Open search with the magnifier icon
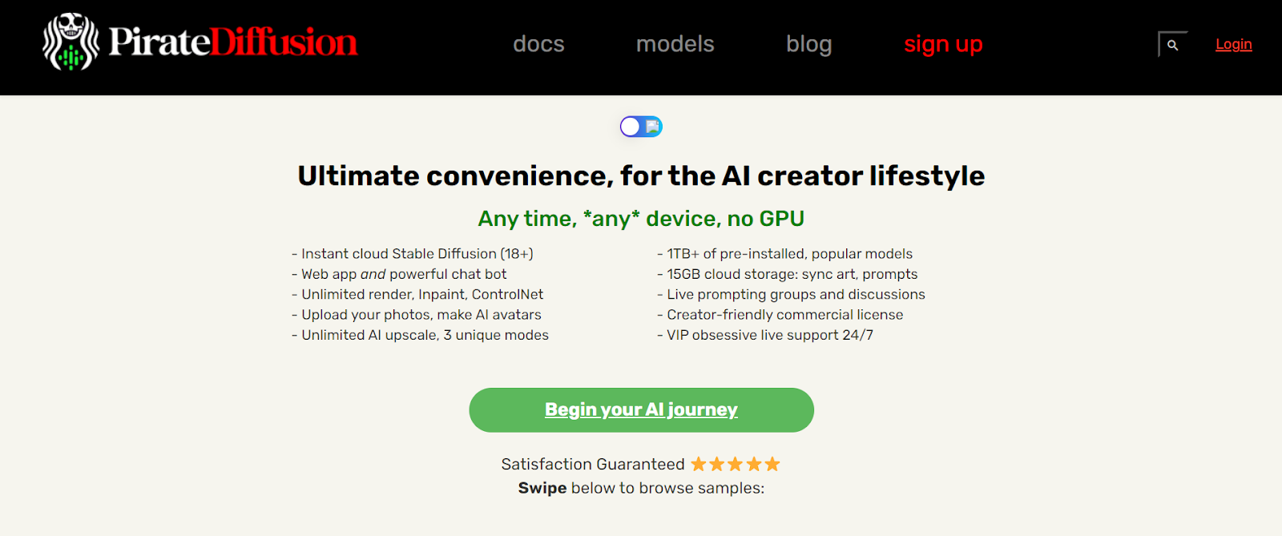1282x536 pixels. (x=1172, y=45)
